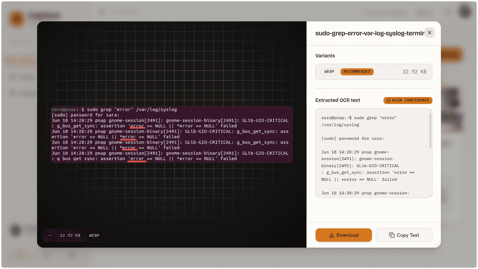This screenshot has height=269, width=478.
Task: Click the 32.92 KB variant size
Action: click(x=415, y=72)
